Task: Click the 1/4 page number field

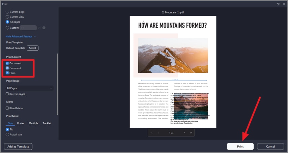Action: [x=171, y=133]
